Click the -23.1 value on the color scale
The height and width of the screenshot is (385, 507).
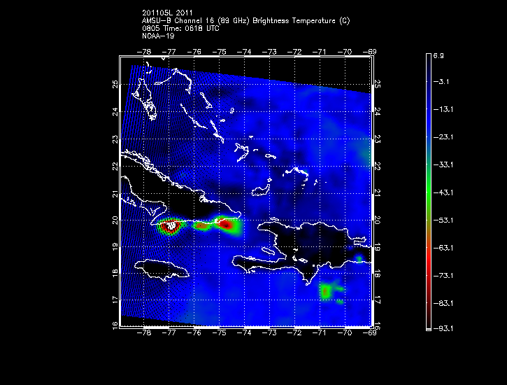443,137
